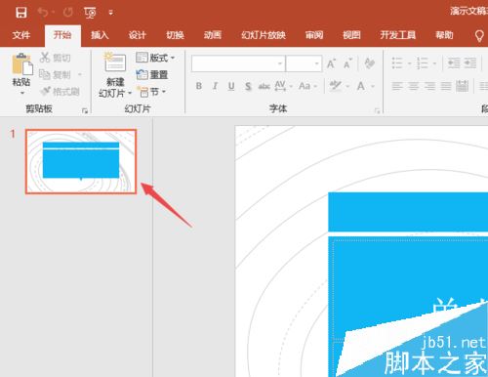Click 剪切 cut button

click(x=56, y=58)
